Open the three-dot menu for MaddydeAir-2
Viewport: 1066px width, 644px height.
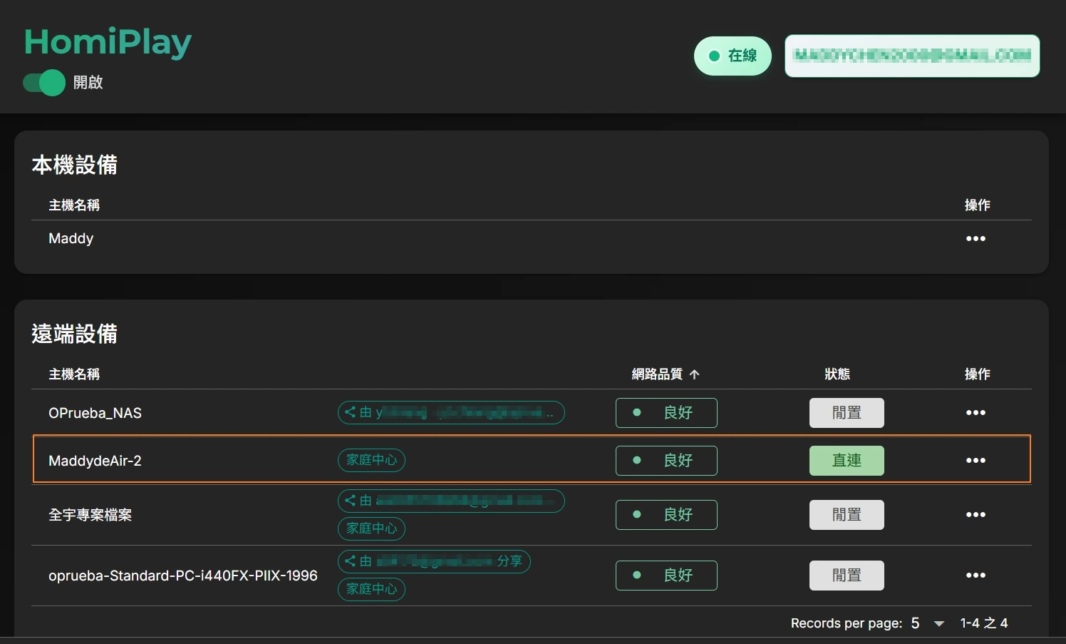point(976,461)
